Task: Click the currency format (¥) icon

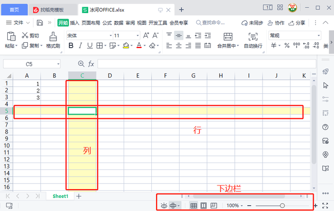Action: click(x=273, y=45)
